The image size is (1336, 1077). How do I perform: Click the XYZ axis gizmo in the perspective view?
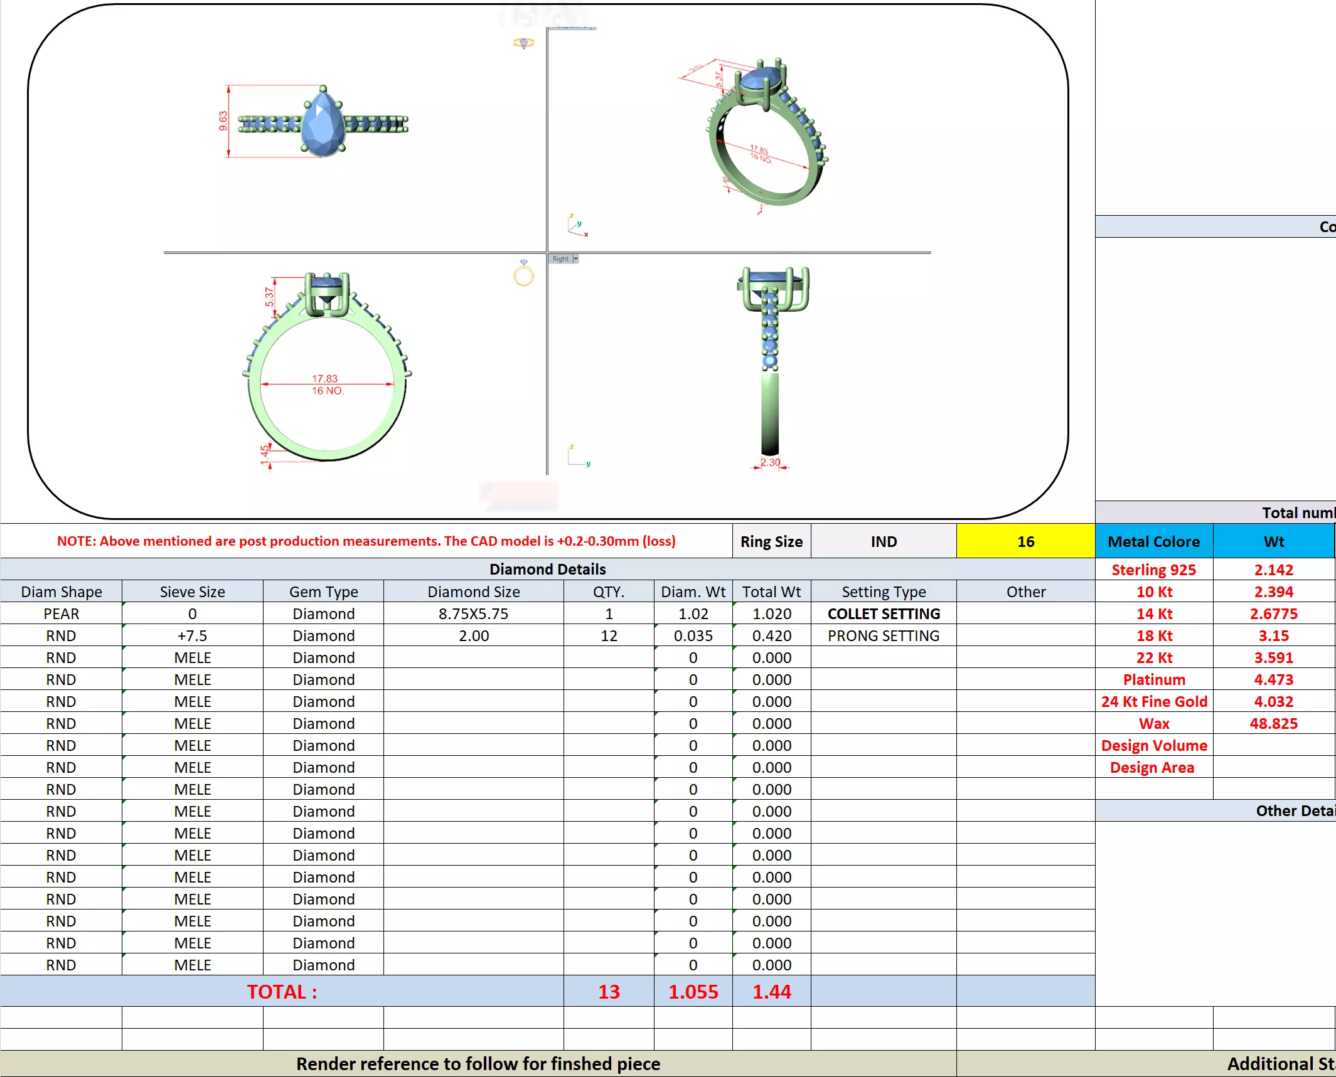coord(577,225)
